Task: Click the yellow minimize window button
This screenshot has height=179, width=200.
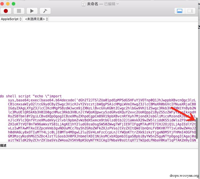Action: 8,4
